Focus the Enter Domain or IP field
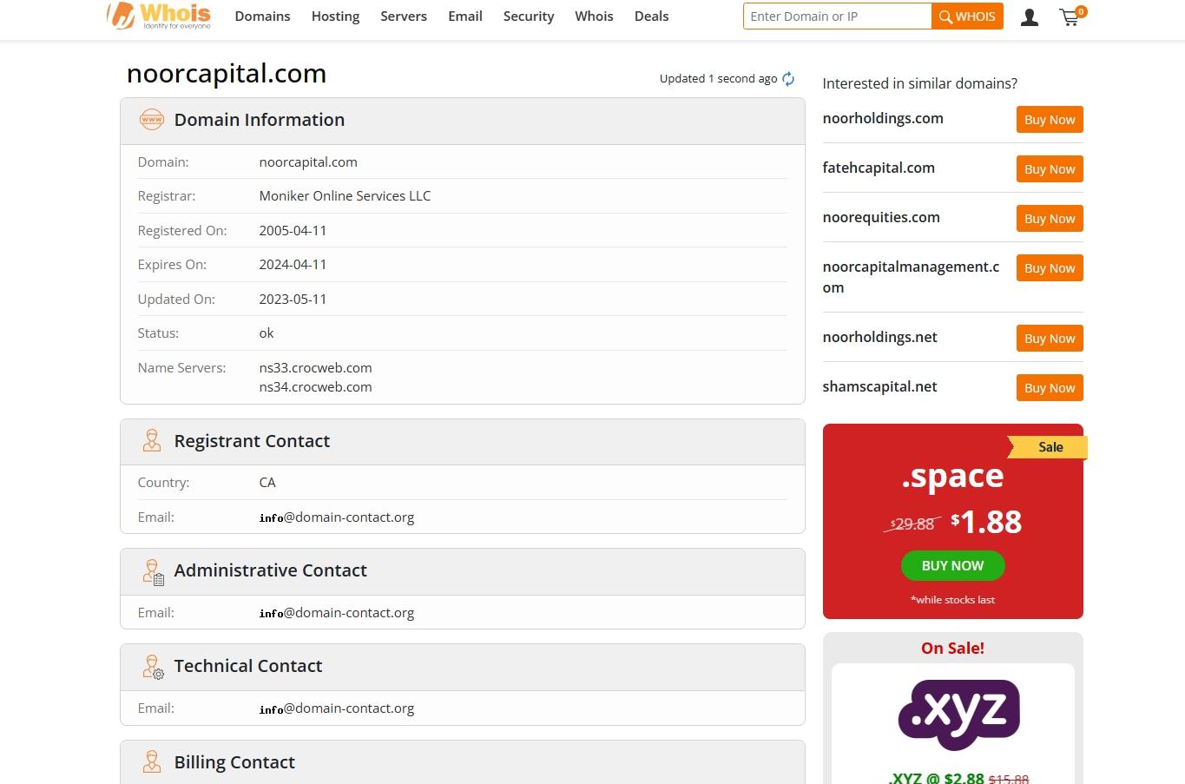This screenshot has height=784, width=1185. [837, 16]
